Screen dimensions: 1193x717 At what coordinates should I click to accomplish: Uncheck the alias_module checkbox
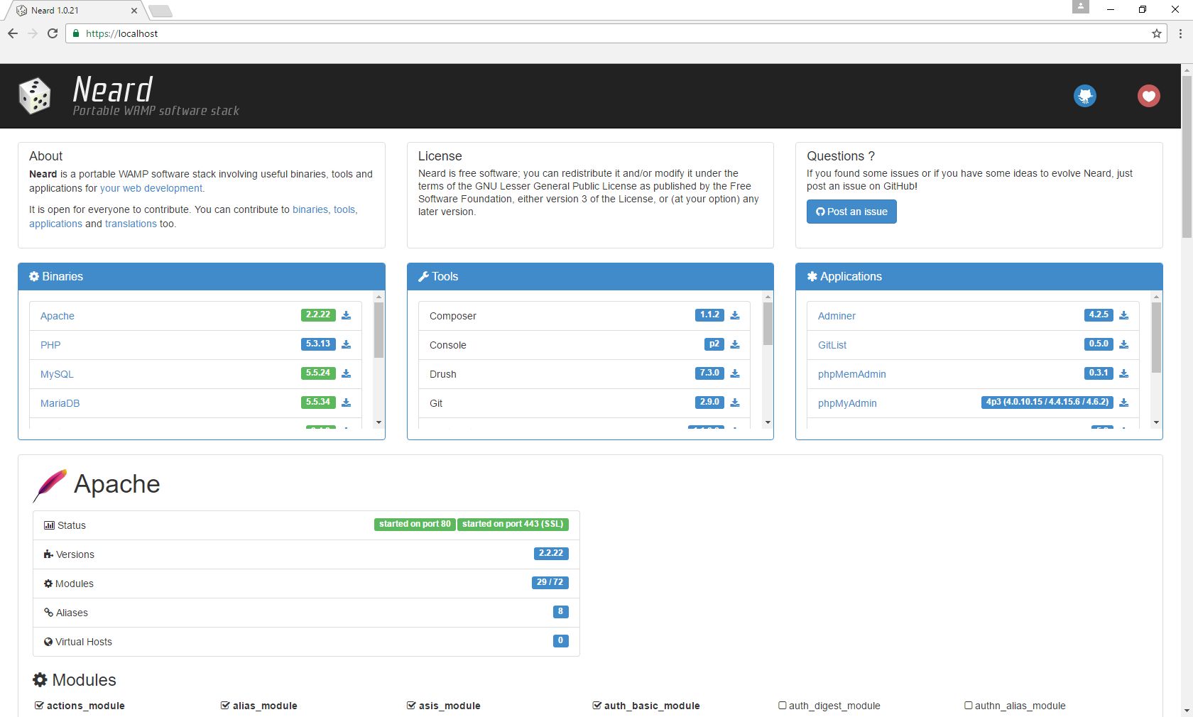click(224, 706)
